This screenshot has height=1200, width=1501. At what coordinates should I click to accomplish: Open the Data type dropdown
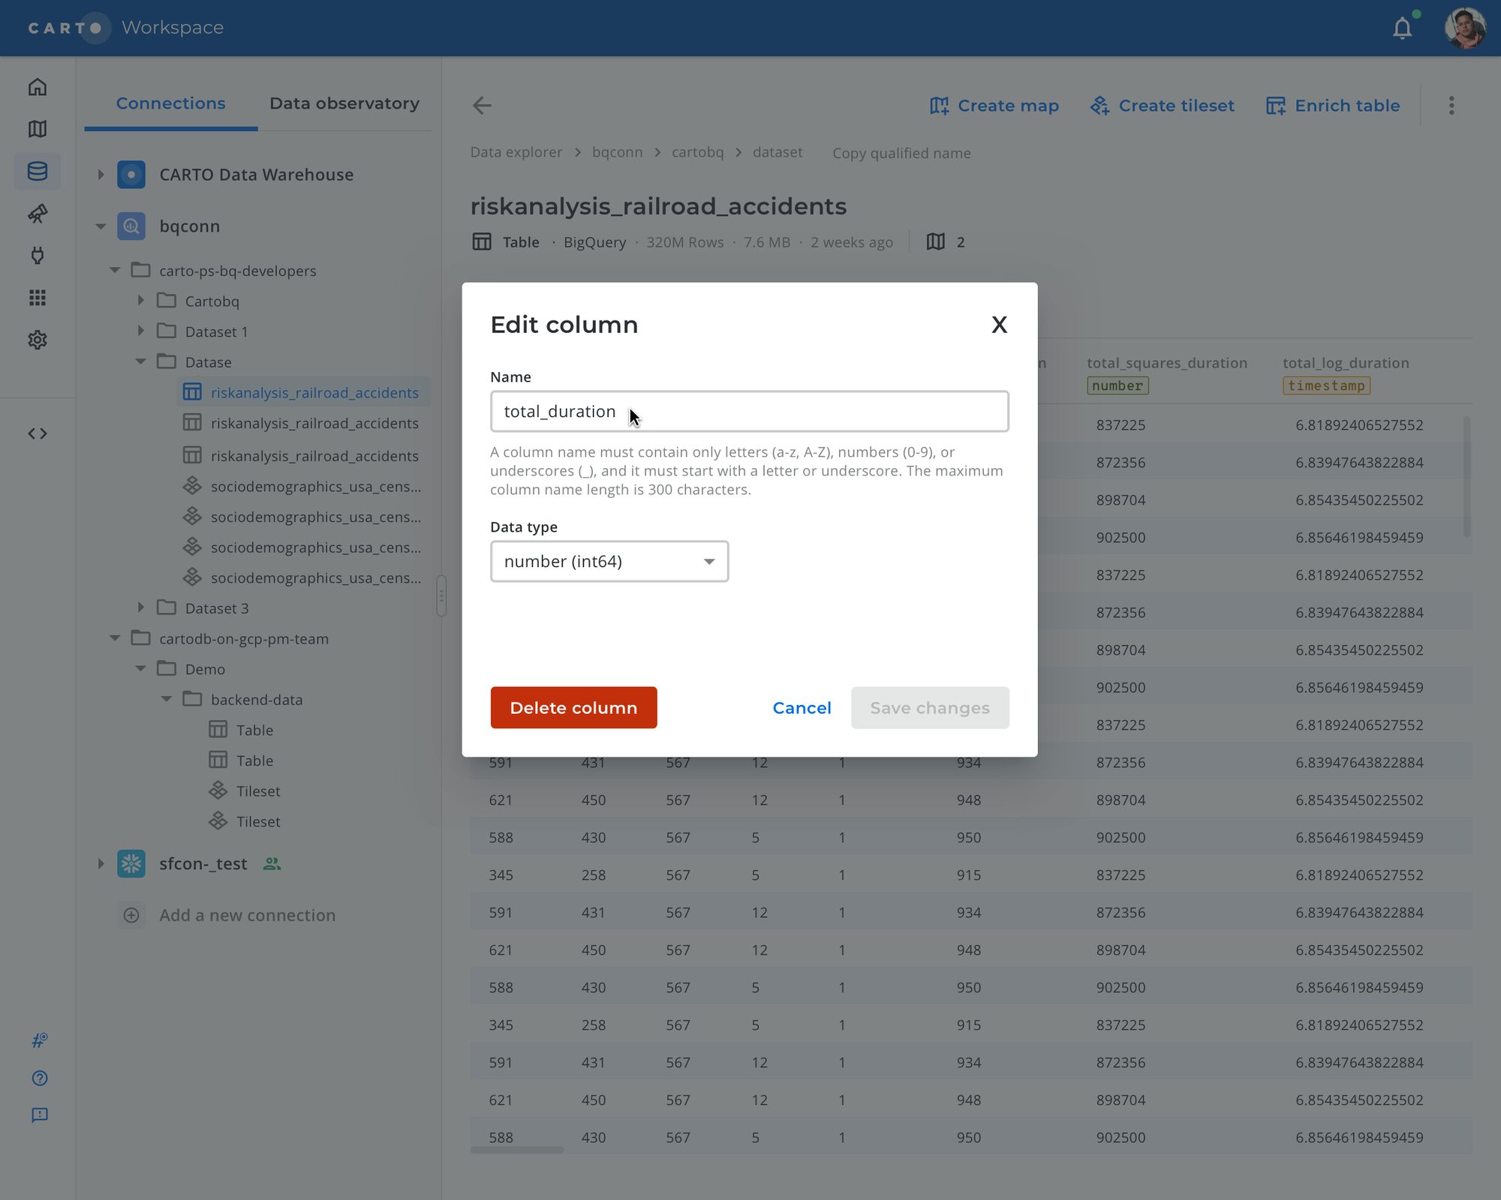609,561
